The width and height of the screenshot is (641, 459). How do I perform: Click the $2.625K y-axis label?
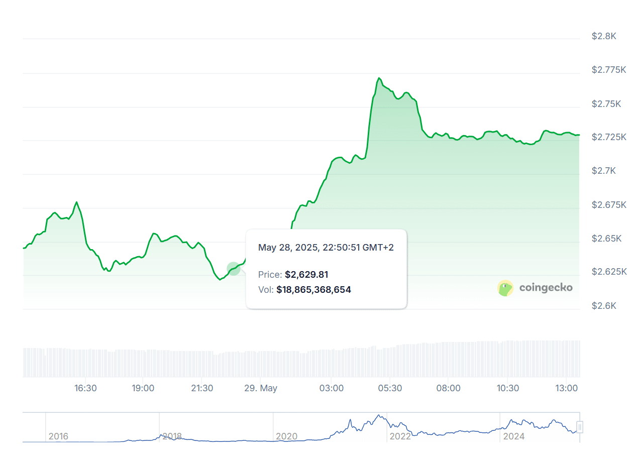tap(609, 272)
